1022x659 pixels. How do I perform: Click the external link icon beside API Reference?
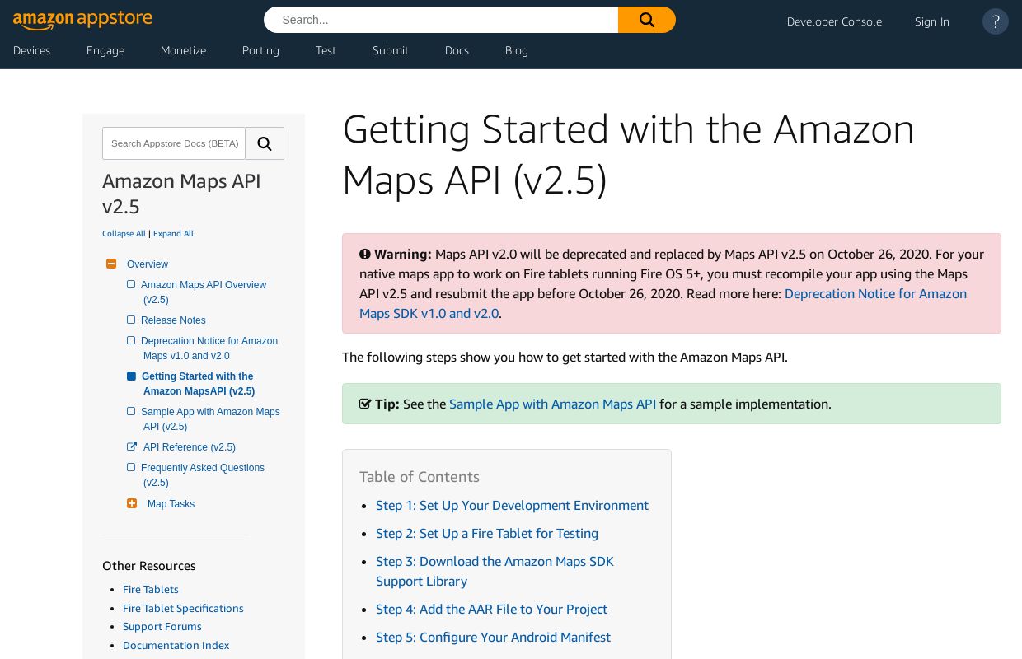click(132, 446)
